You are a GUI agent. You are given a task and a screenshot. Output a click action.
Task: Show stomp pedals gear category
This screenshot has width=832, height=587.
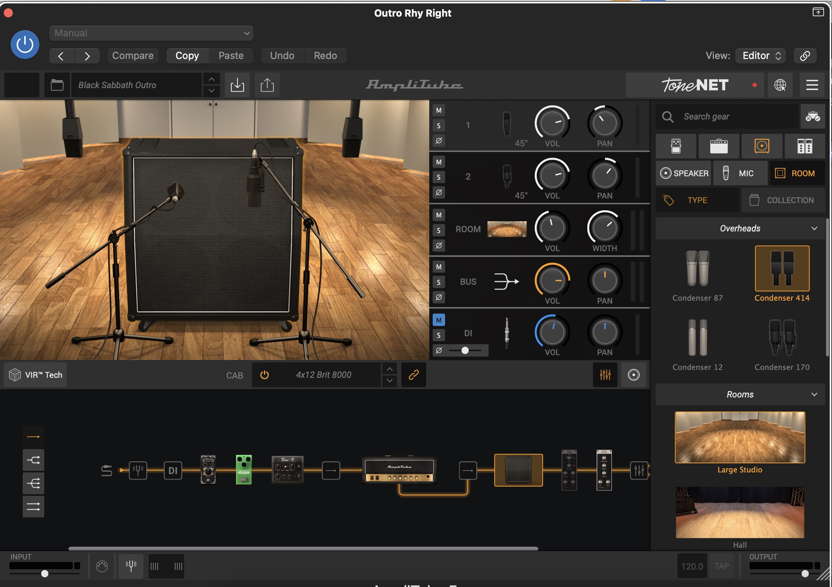pyautogui.click(x=676, y=146)
